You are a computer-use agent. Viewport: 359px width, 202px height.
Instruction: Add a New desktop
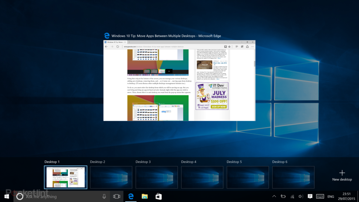[x=342, y=176]
